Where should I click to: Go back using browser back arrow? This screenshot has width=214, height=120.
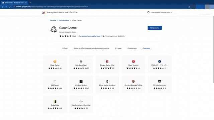point(2,7)
